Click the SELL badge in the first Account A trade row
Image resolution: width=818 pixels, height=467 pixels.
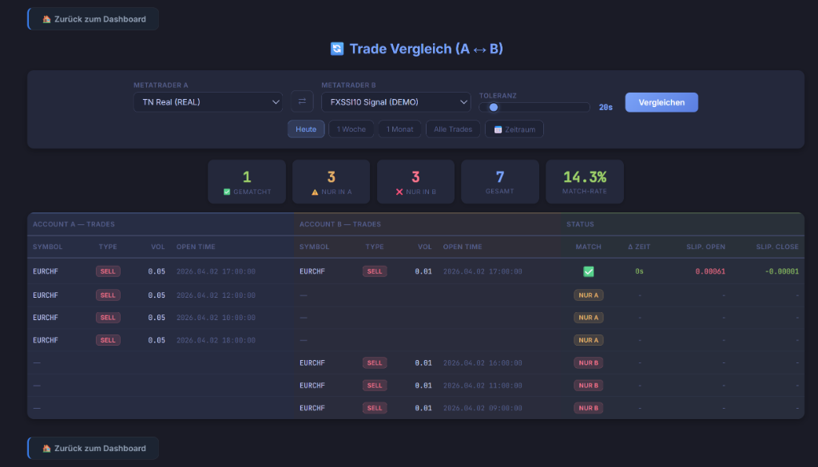108,271
